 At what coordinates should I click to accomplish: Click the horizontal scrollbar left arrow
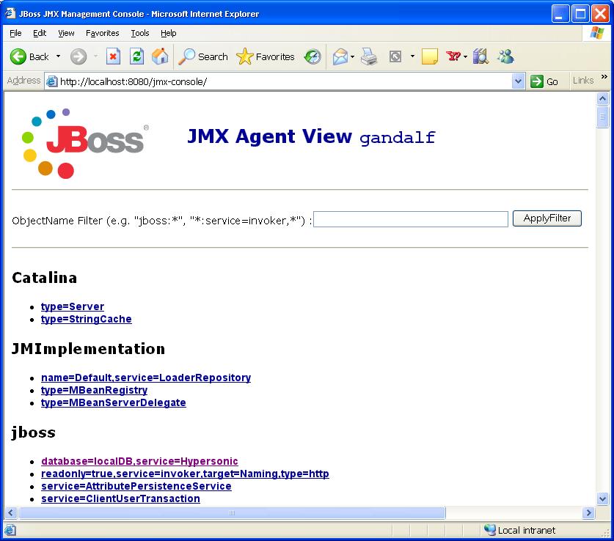10,512
